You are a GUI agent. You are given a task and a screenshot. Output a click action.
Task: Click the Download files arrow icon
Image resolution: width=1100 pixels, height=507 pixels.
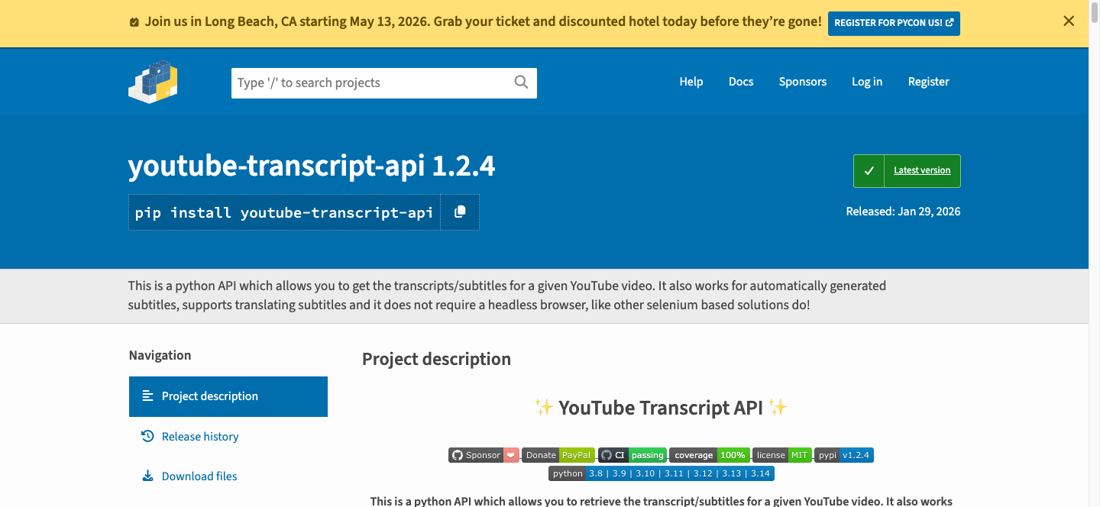tap(147, 476)
